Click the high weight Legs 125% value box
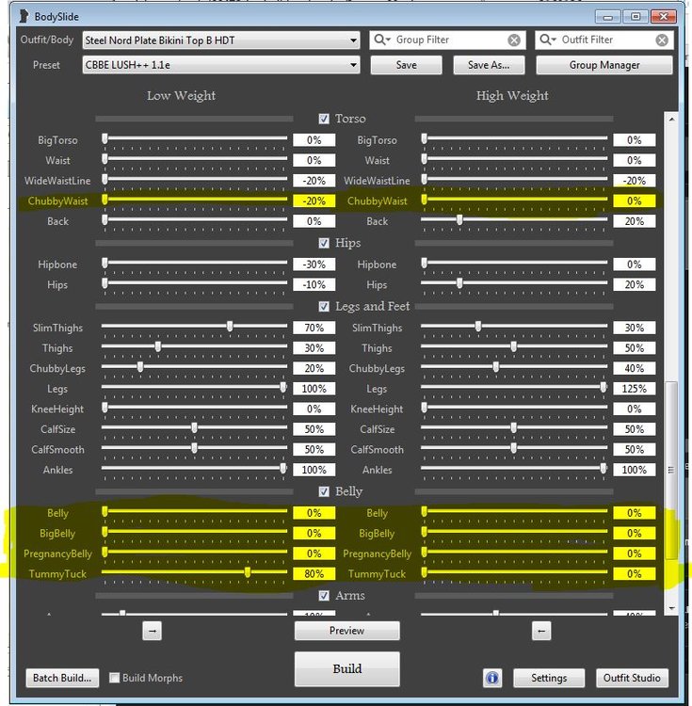Image resolution: width=692 pixels, height=706 pixels. tap(634, 389)
